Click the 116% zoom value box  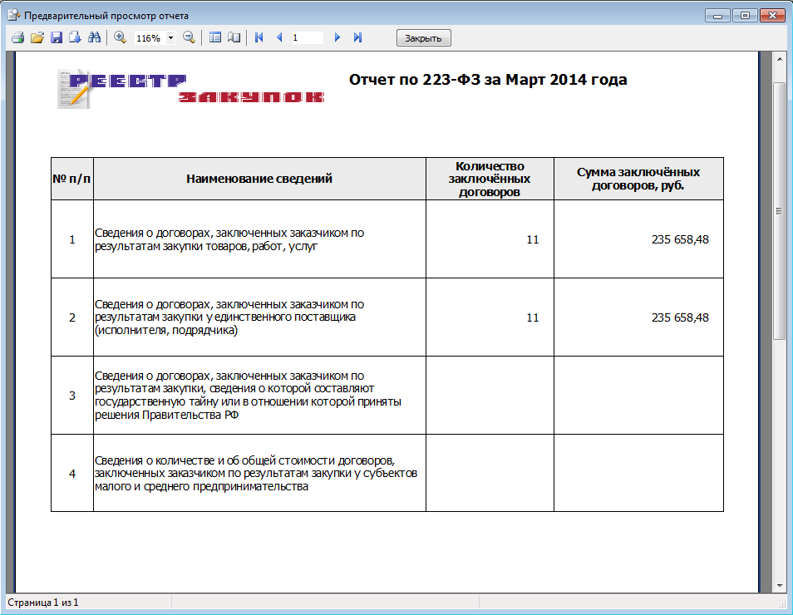pos(149,38)
